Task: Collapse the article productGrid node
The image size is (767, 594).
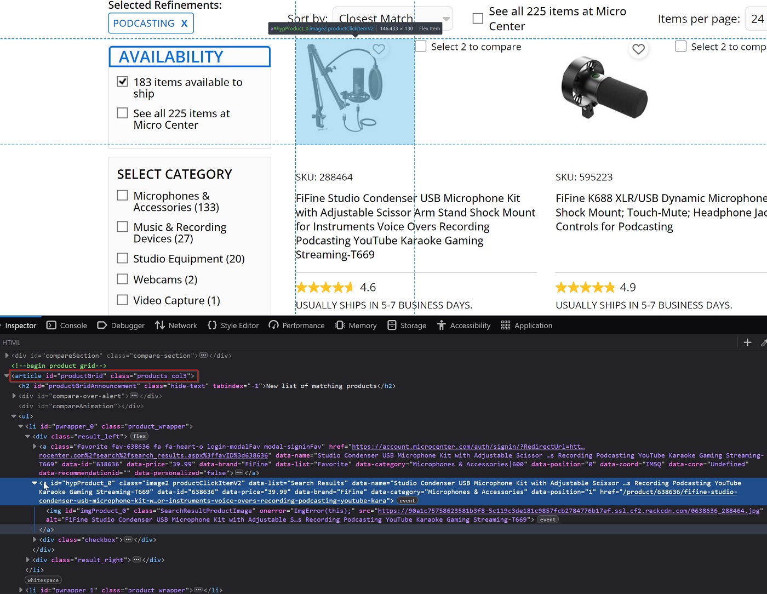Action: [7, 376]
